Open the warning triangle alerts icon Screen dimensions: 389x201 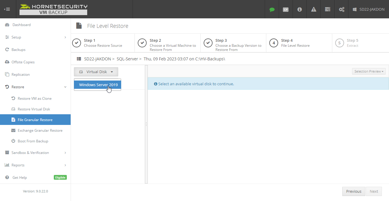point(313,9)
